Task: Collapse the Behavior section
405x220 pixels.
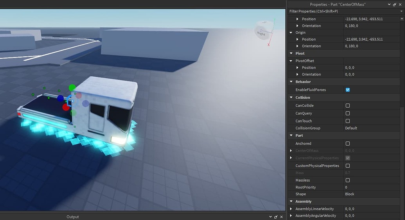Action: [291, 82]
